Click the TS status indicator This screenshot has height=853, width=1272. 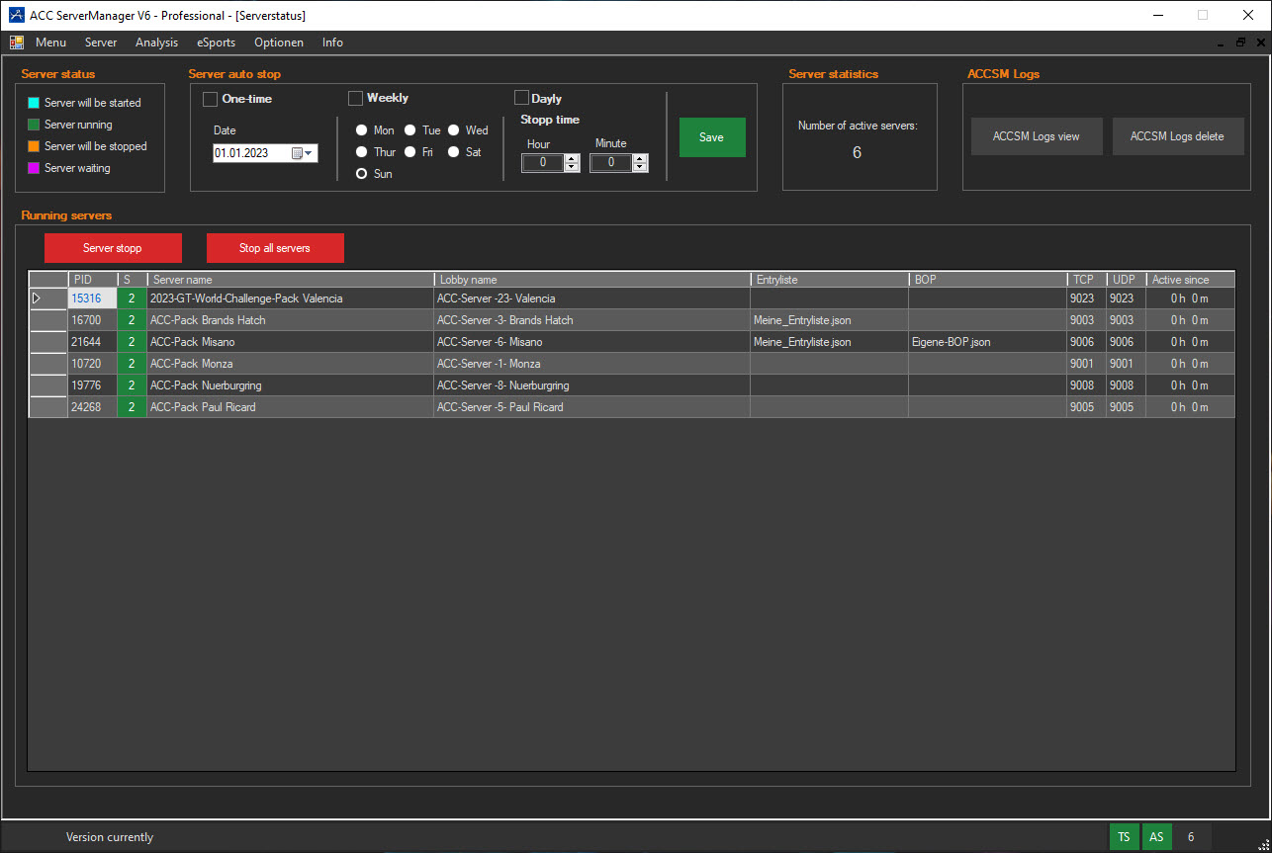[x=1124, y=837]
